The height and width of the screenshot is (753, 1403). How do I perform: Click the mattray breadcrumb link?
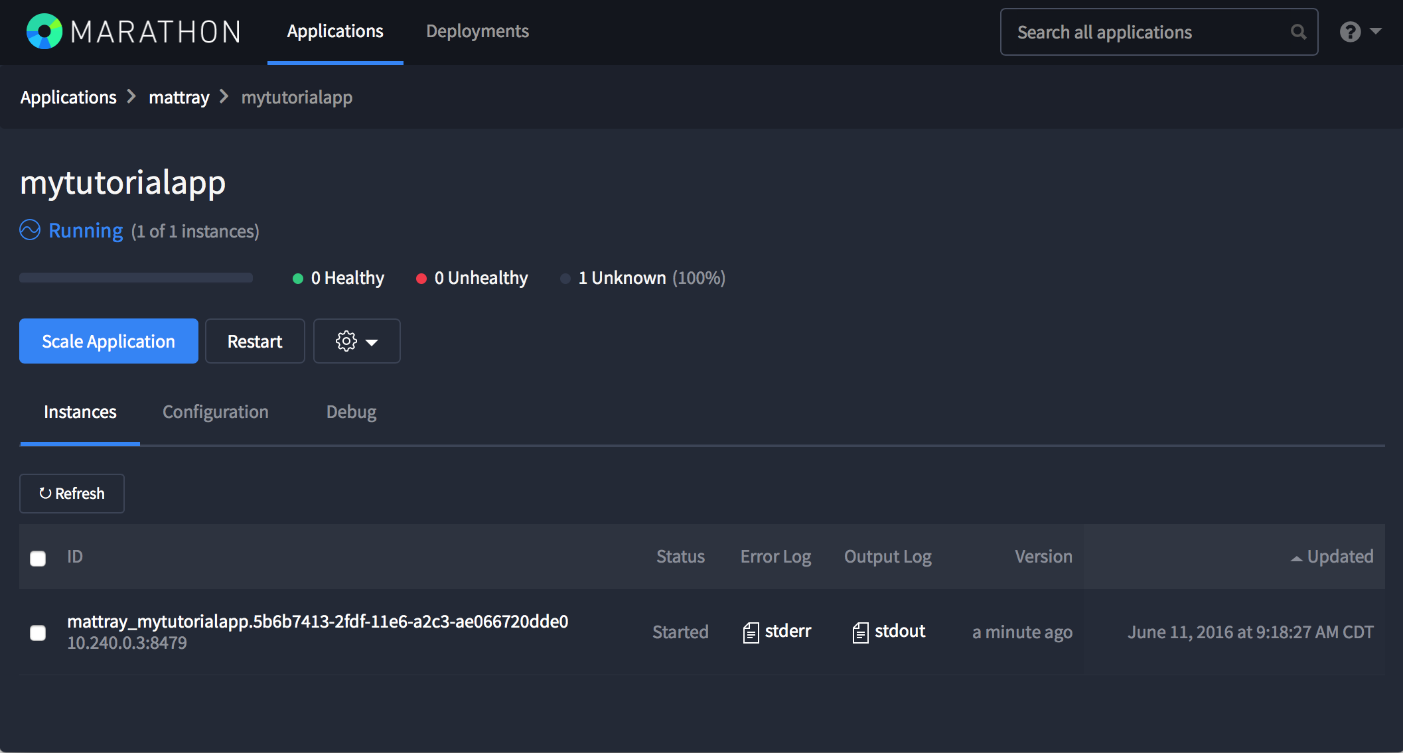coord(179,96)
